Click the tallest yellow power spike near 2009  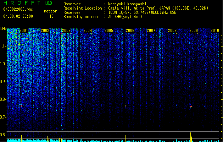click(191, 137)
